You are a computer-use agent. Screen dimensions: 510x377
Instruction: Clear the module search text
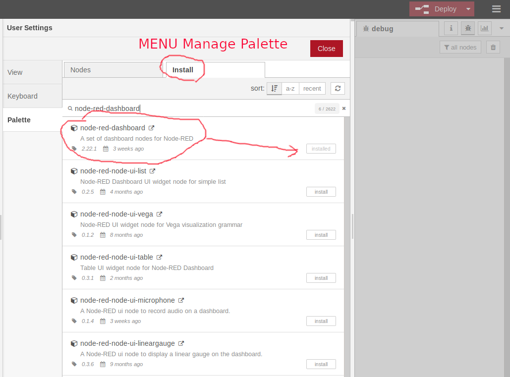click(x=344, y=108)
